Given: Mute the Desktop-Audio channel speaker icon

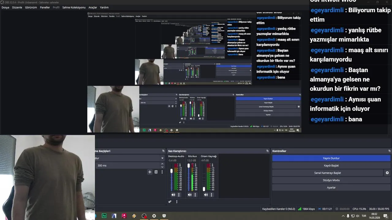Looking at the screenshot, I should pyautogui.click(x=173, y=195).
